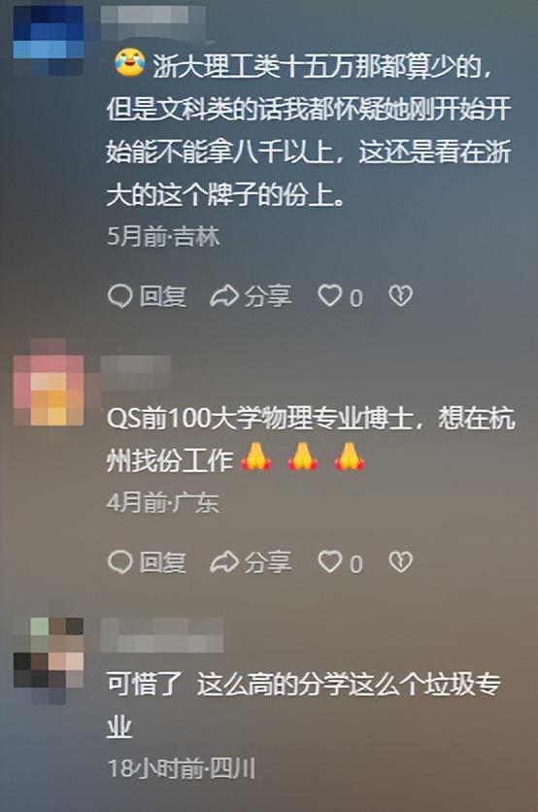Open pink avatar of second commenter

(x=49, y=382)
